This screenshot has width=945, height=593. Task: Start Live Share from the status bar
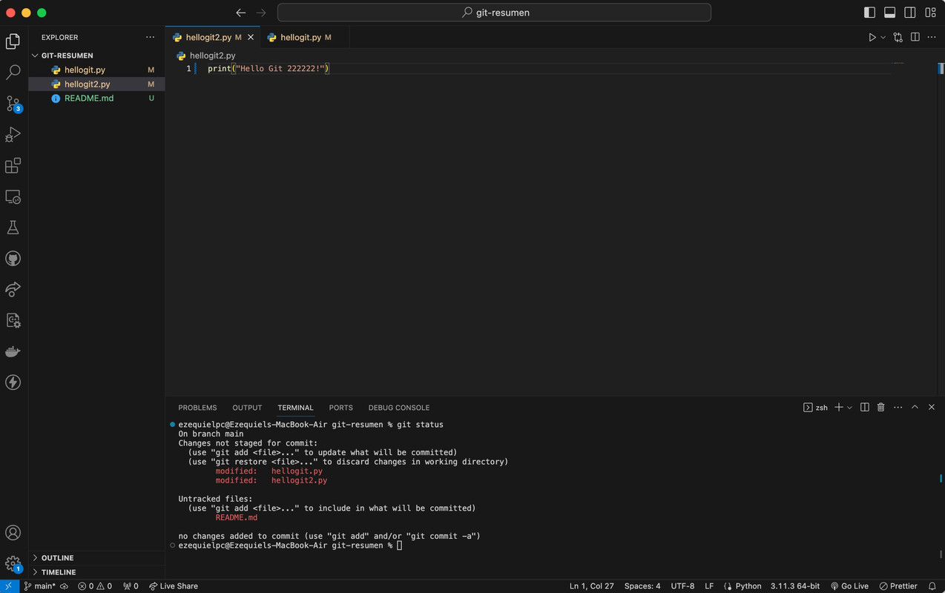[174, 586]
